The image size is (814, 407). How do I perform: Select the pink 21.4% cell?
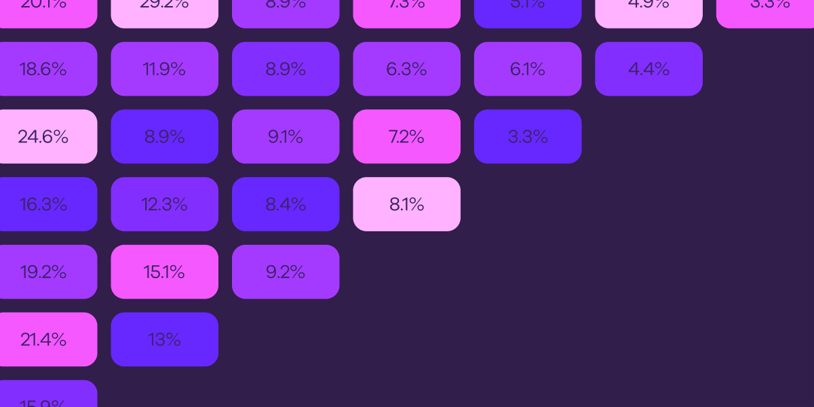pos(43,339)
